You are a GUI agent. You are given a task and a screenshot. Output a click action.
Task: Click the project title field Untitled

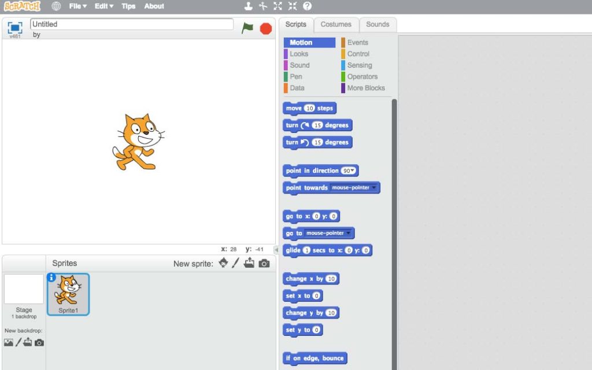[132, 24]
